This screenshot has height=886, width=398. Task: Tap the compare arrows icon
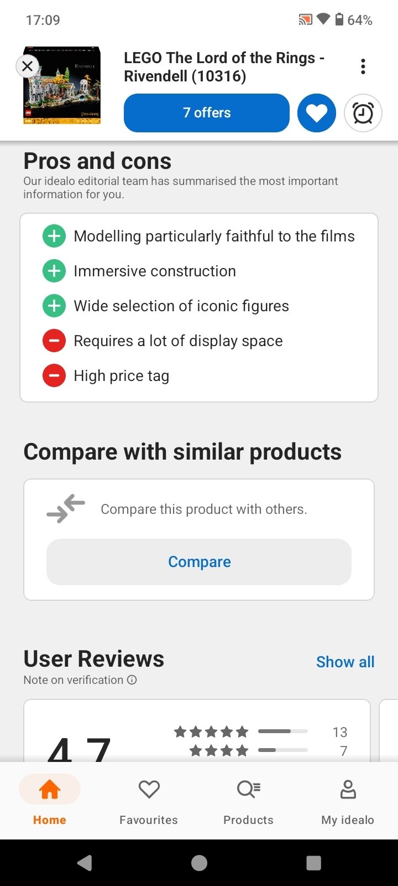point(66,509)
